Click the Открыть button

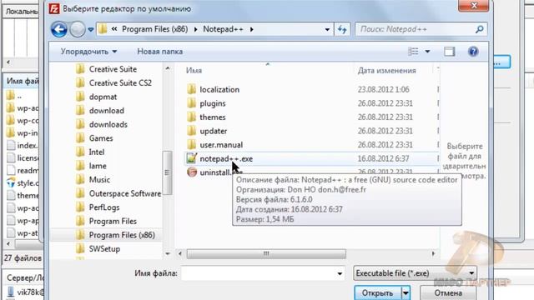(x=377, y=293)
